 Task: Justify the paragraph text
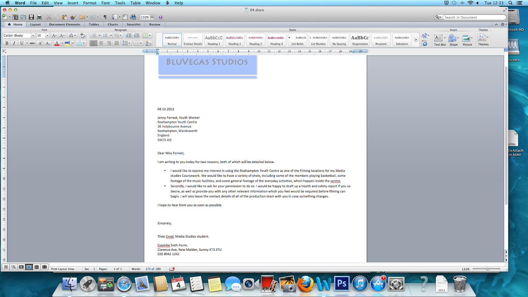click(116, 43)
